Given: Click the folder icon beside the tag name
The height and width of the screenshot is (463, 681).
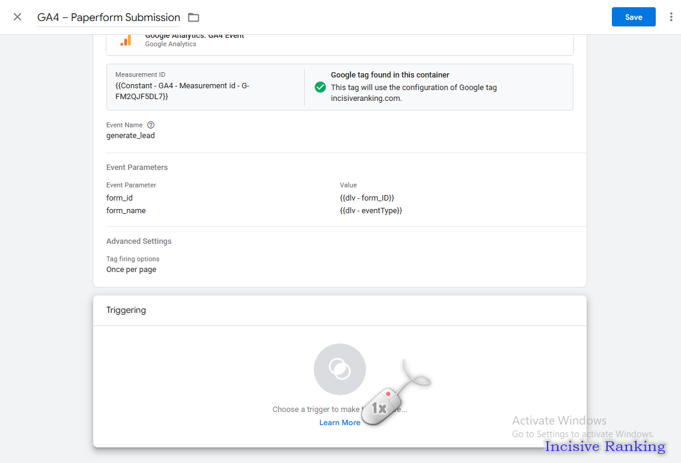Looking at the screenshot, I should click(194, 17).
